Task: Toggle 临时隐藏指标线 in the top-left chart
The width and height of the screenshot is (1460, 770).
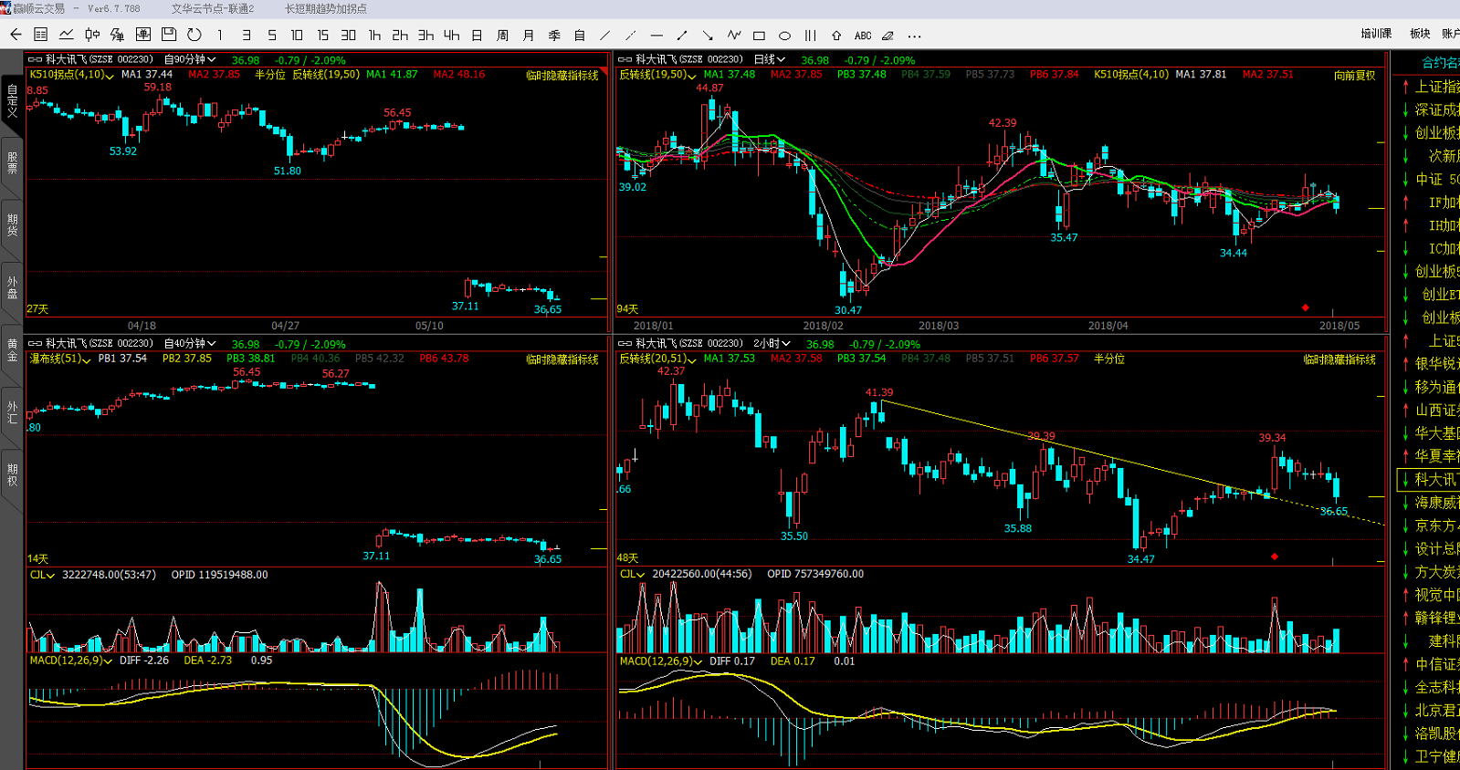Action: 562,76
